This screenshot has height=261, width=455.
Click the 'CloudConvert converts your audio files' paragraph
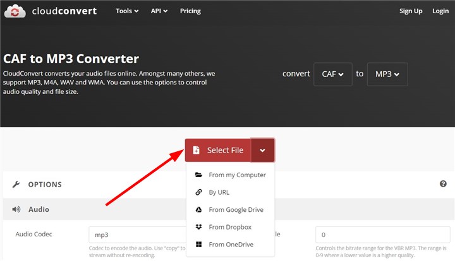109,83
